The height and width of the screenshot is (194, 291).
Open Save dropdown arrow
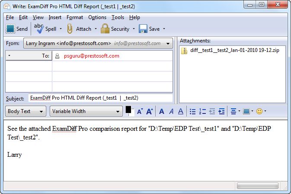(x=164, y=29)
